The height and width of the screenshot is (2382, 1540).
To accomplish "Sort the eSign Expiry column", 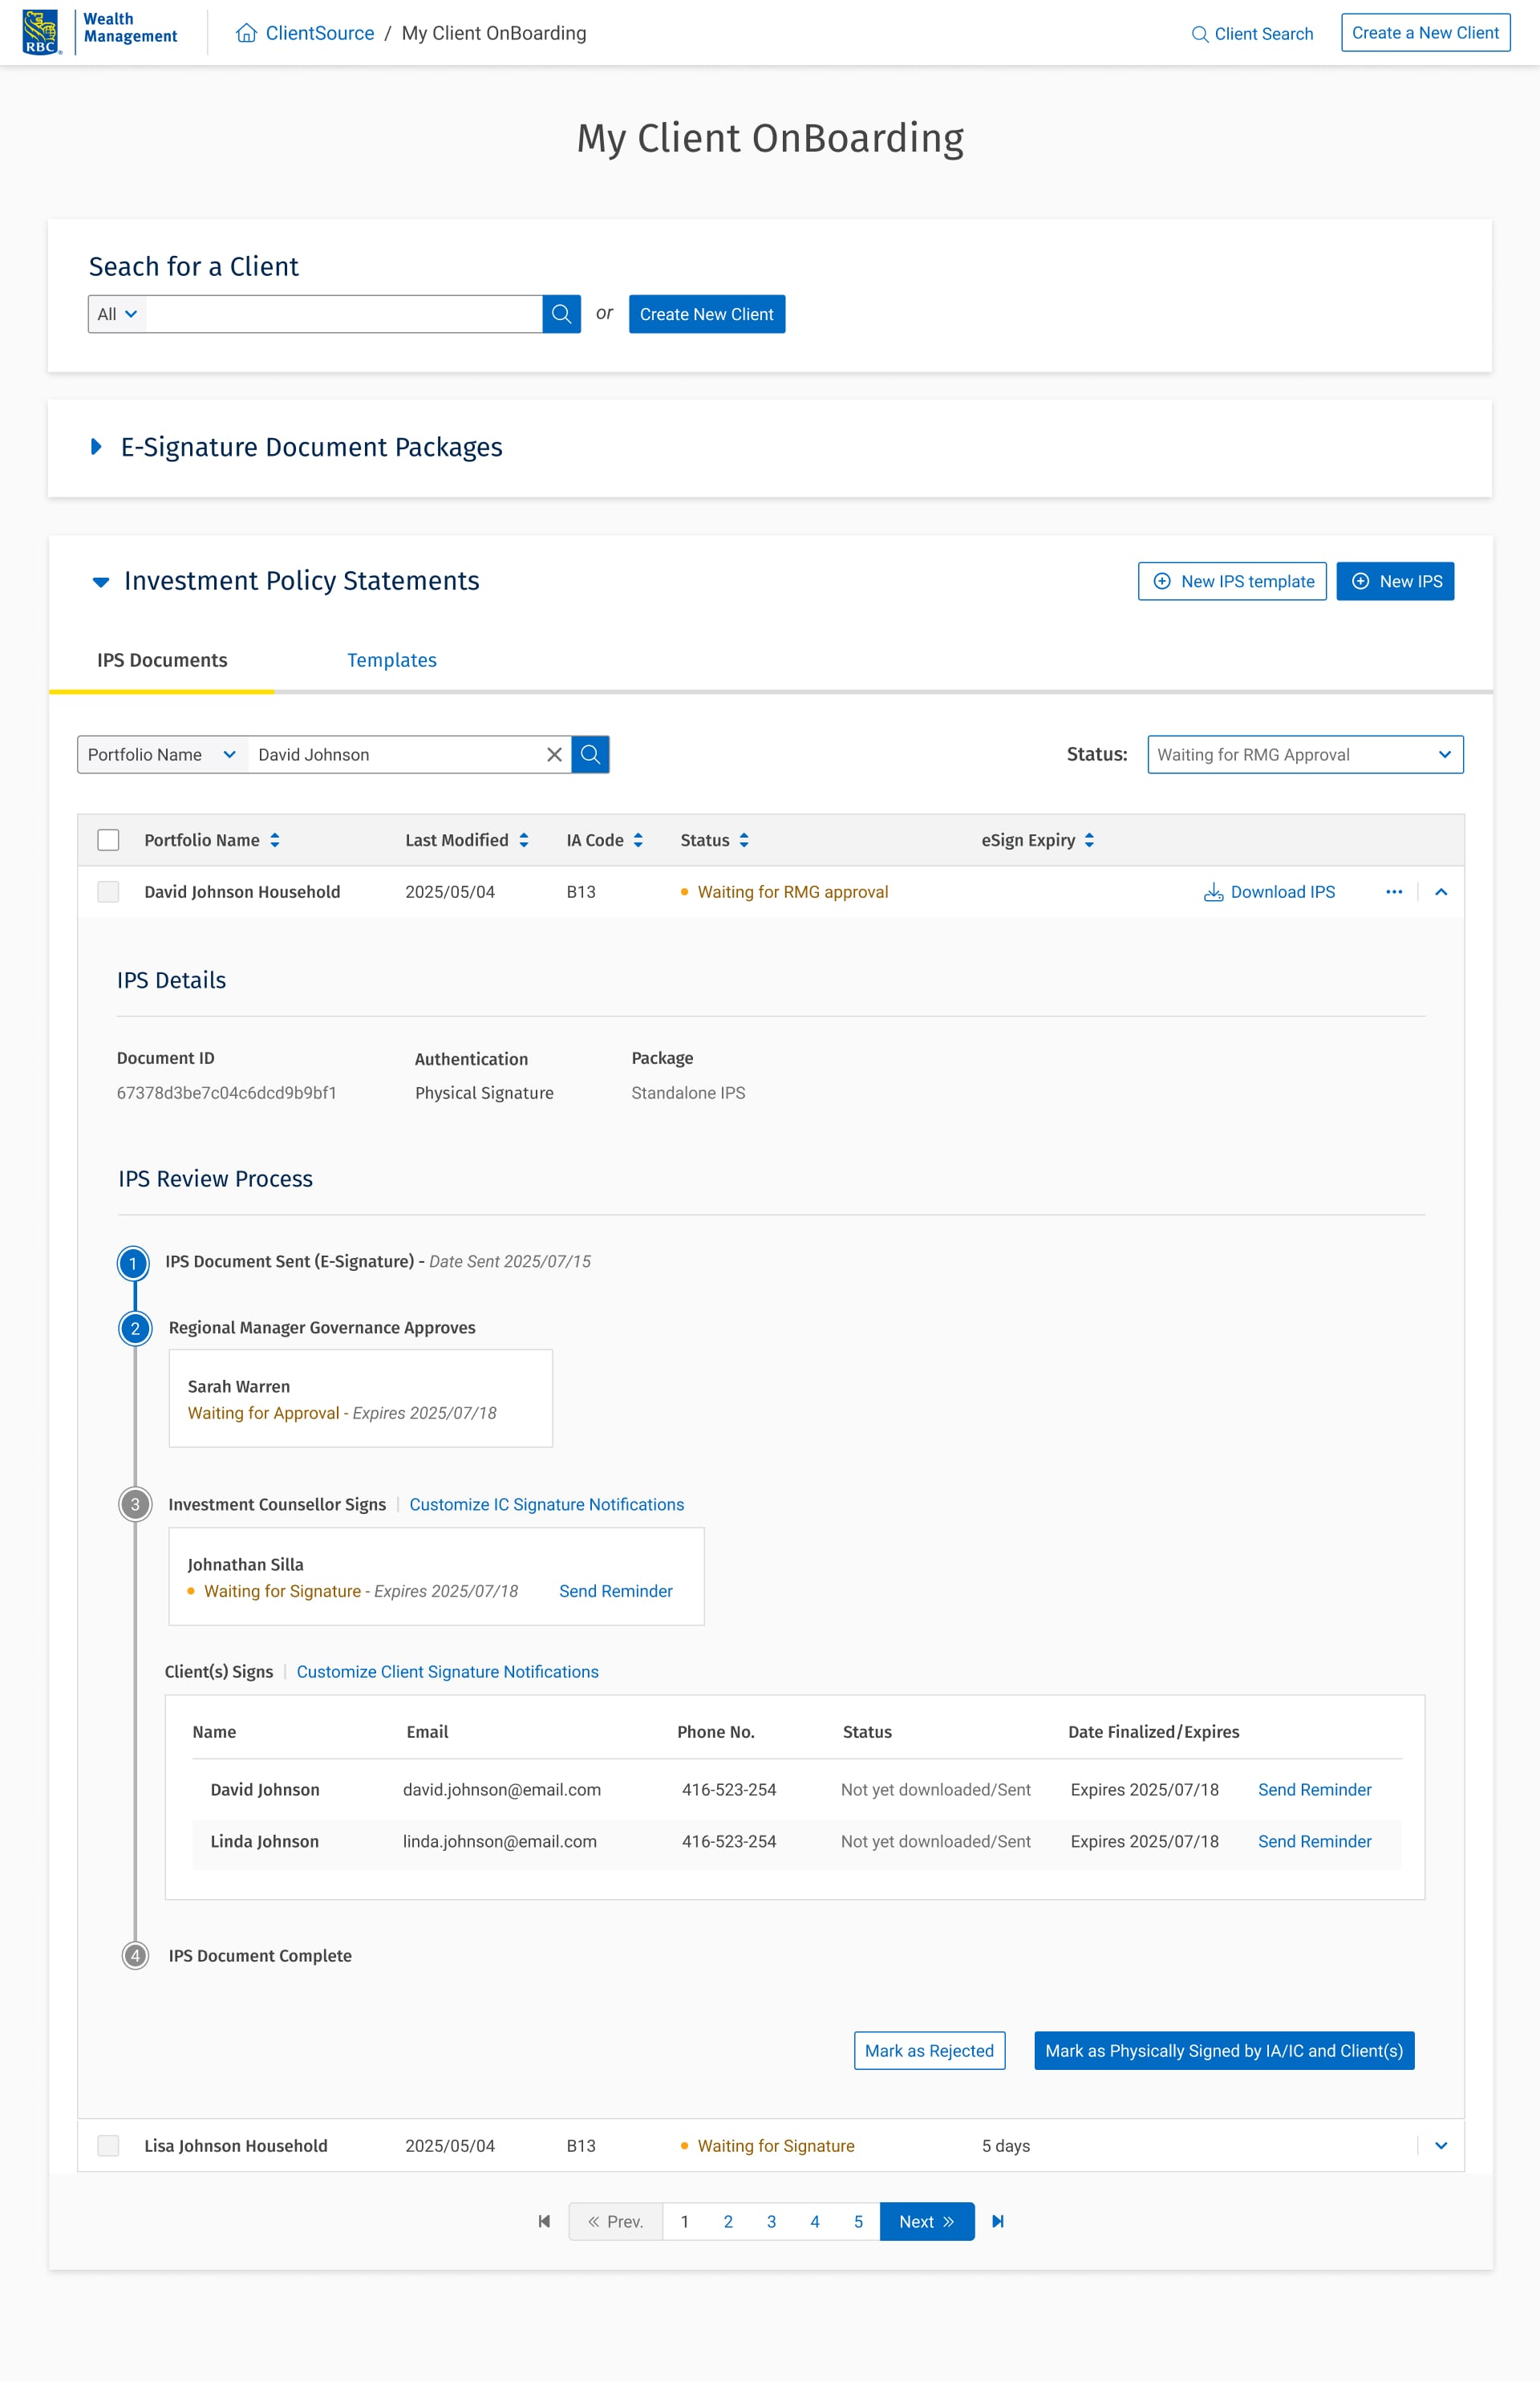I will click(x=1089, y=840).
